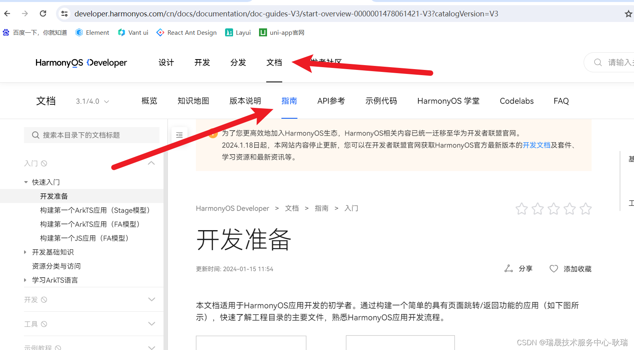The width and height of the screenshot is (634, 350).
Task: Switch to the 版本说明 tab
Action: [x=245, y=101]
